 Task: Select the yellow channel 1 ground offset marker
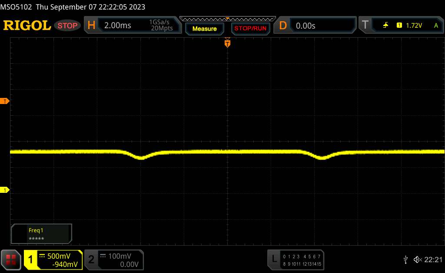pos(5,190)
